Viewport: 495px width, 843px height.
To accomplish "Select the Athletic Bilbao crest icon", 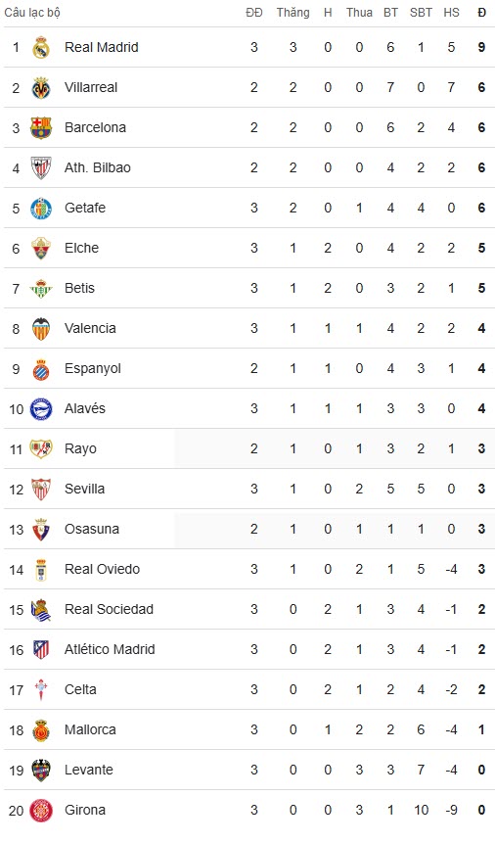I will 41,167.
